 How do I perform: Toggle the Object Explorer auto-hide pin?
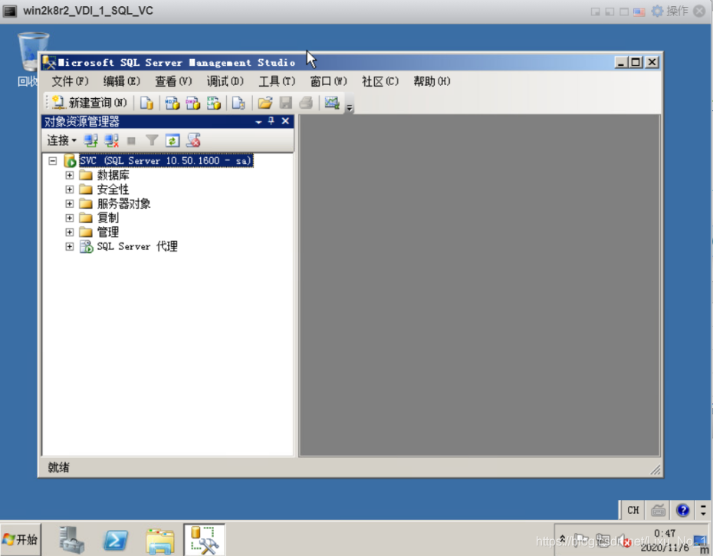271,121
